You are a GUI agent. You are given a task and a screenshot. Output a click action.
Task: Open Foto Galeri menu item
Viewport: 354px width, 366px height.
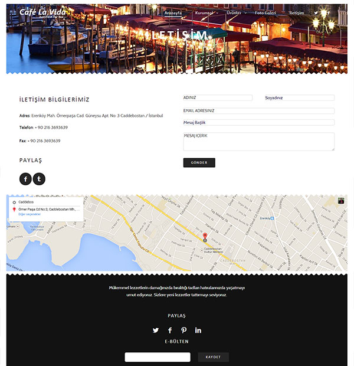265,13
